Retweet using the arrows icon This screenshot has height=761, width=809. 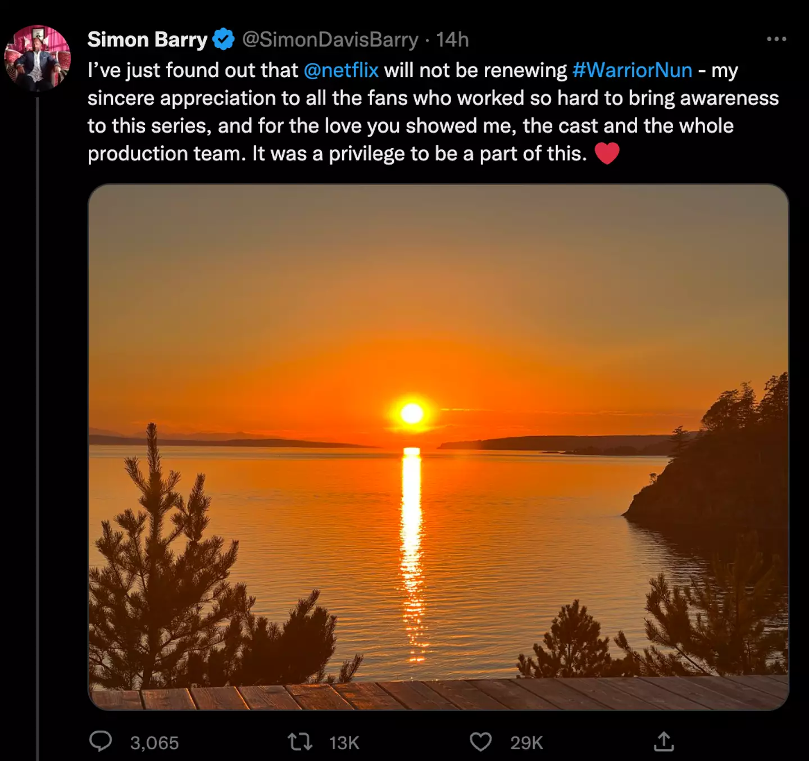300,742
